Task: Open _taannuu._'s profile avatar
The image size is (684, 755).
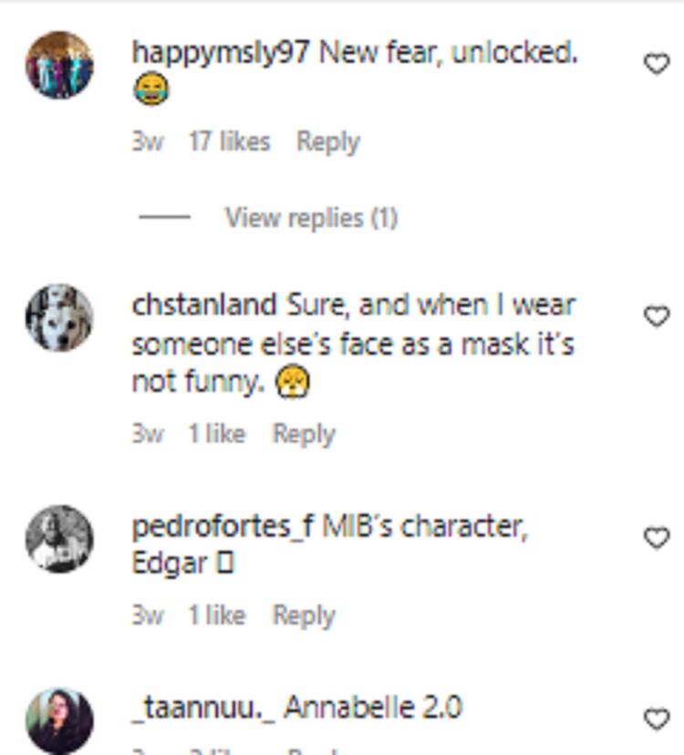Action: coord(59,720)
